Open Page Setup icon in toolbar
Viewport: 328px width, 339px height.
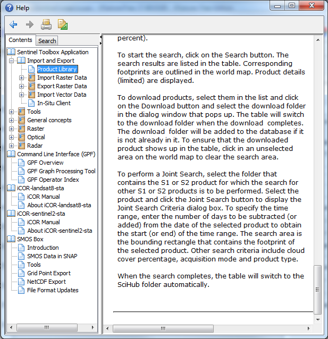[x=63, y=24]
